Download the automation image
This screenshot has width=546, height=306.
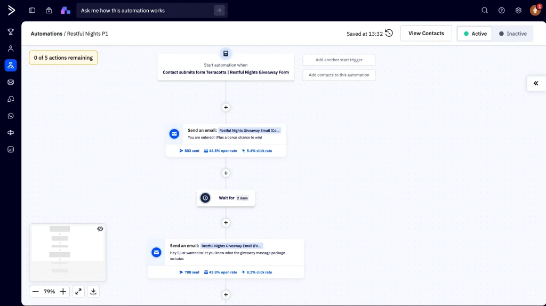[93, 292]
